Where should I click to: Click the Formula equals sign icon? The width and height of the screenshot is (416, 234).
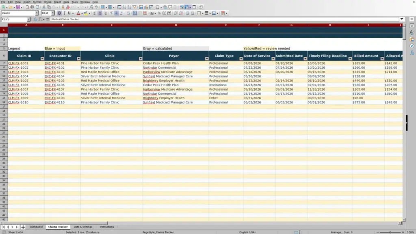(48, 19)
